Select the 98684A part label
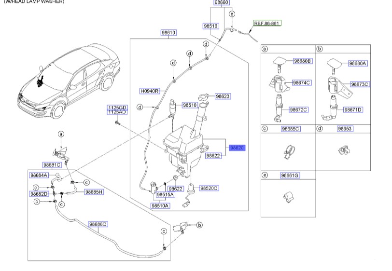392x271 pixels. (x=39, y=176)
